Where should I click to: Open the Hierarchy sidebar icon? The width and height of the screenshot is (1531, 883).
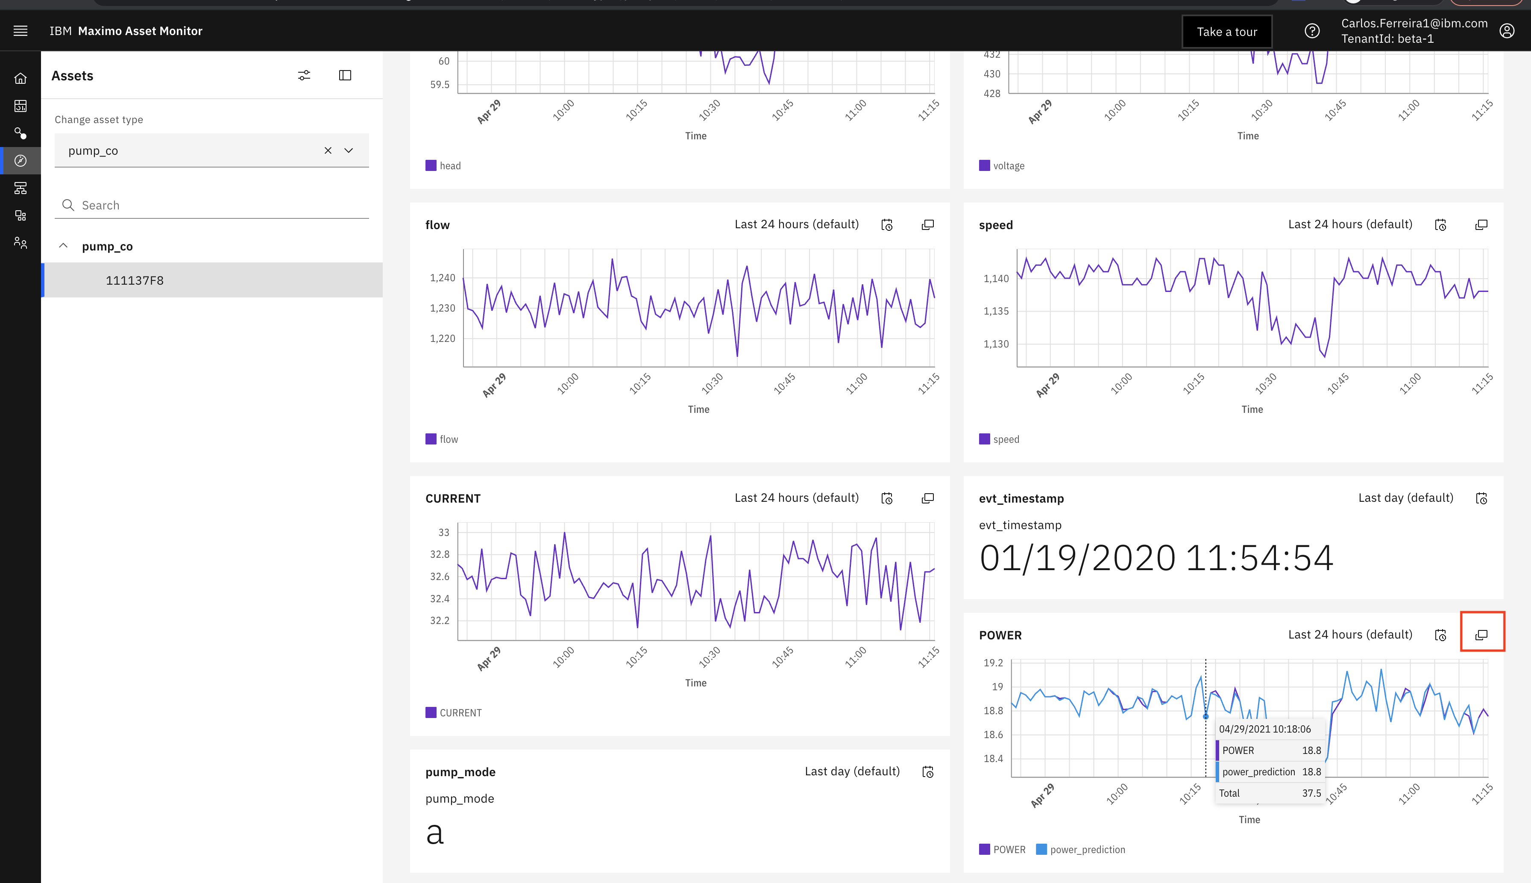21,188
